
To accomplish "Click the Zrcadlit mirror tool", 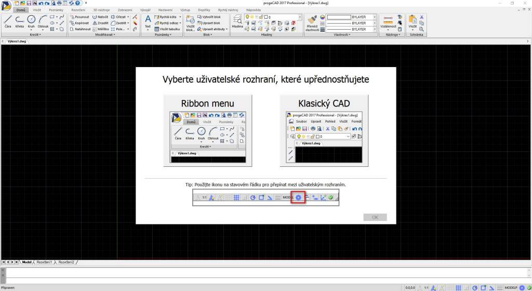I will (x=101, y=23).
